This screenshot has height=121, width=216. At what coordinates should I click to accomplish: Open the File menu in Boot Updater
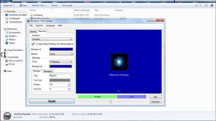[31, 26]
